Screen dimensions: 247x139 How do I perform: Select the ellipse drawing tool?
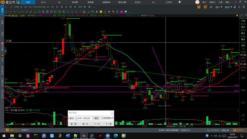coord(72,12)
